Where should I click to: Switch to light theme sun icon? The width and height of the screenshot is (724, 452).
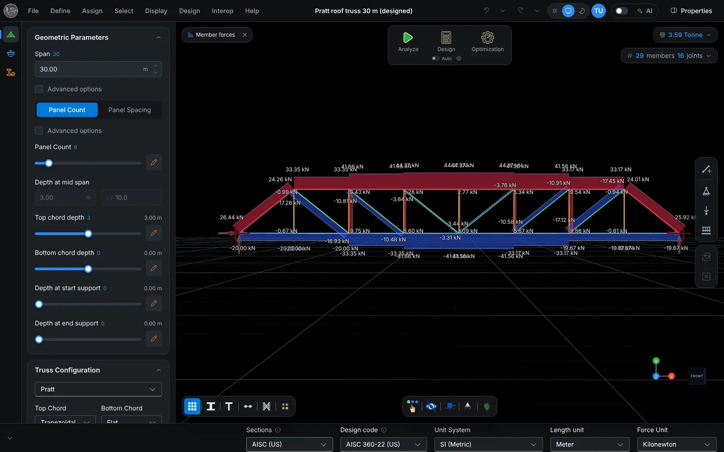(x=554, y=11)
